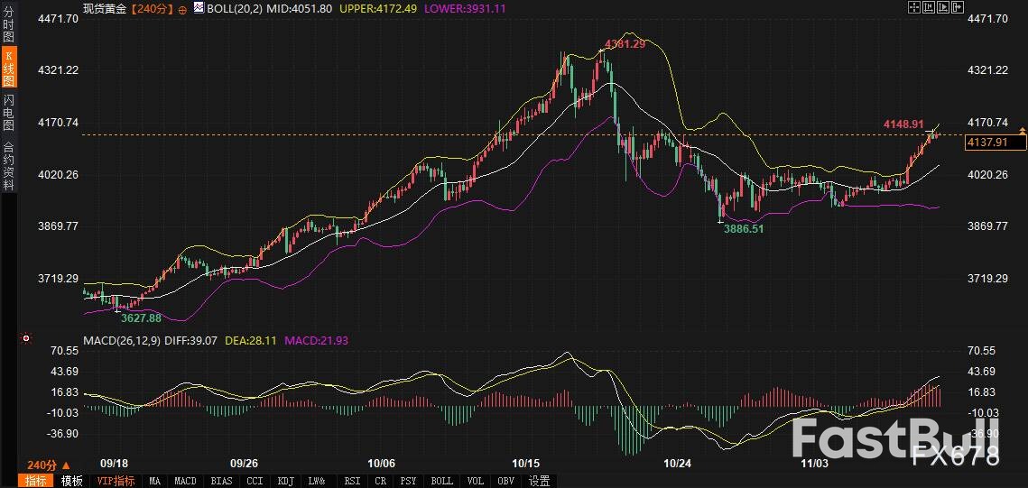This screenshot has height=488, width=1028.
Task: Select the 模板 tab in bottom bar
Action: (71, 481)
